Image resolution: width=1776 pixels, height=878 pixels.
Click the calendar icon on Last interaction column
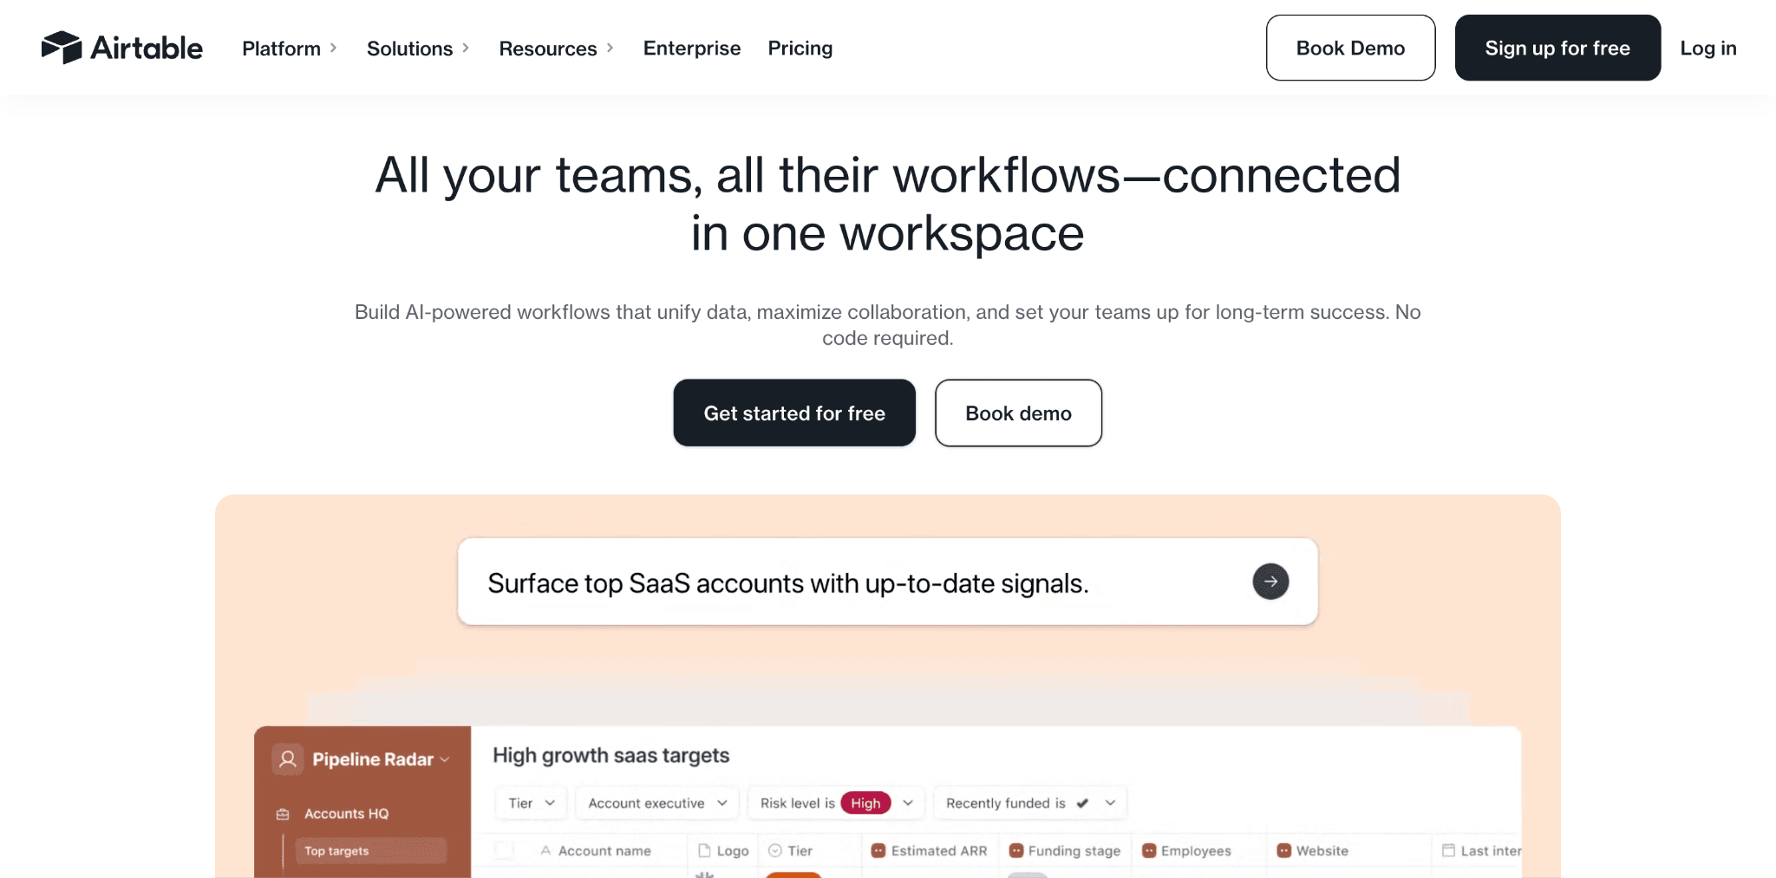point(1448,850)
